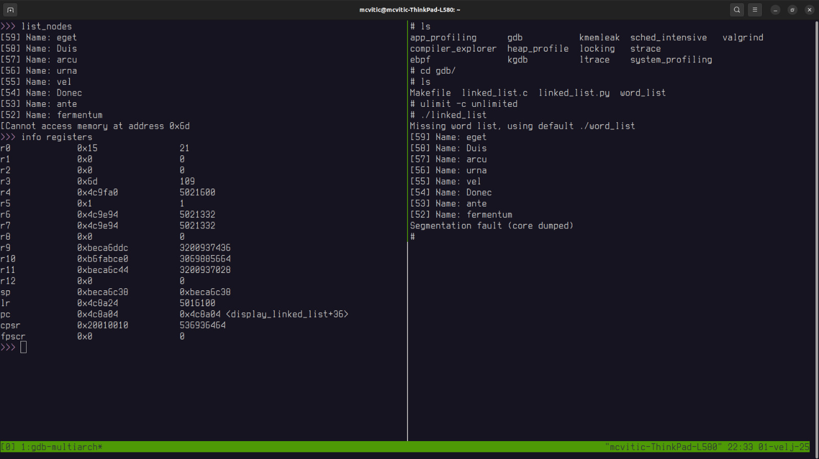
Task: Click the new tab icon in title bar
Action: tap(10, 10)
